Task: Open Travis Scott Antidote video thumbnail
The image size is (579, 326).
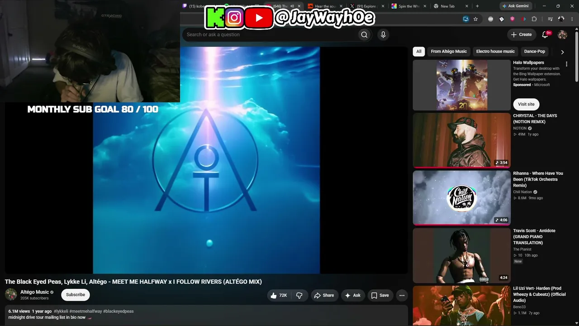Action: 461,255
